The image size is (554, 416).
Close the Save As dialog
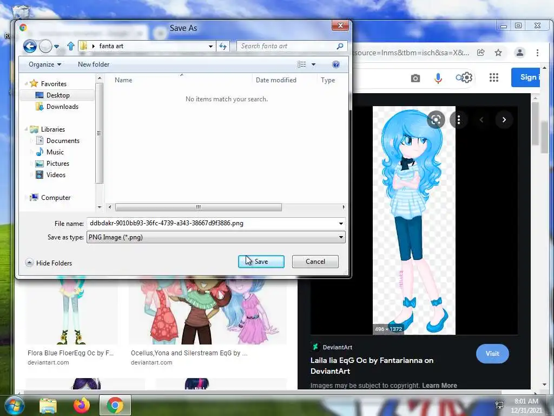click(x=340, y=25)
